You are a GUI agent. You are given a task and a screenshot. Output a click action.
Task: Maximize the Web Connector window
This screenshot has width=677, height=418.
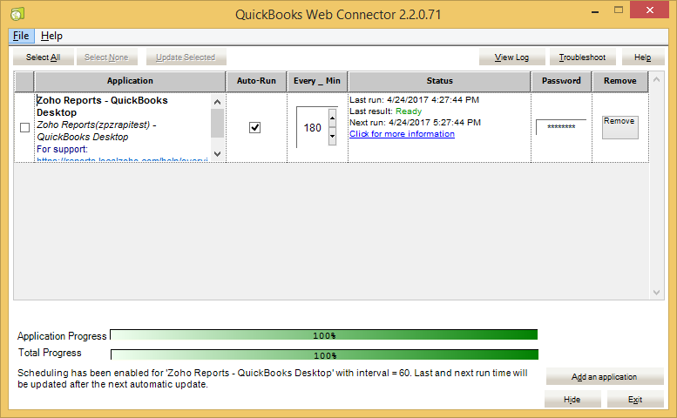pos(619,10)
